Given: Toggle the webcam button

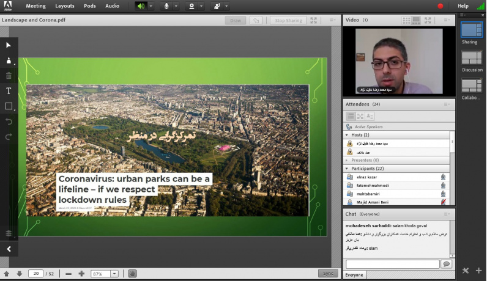Looking at the screenshot, I should coord(191,6).
